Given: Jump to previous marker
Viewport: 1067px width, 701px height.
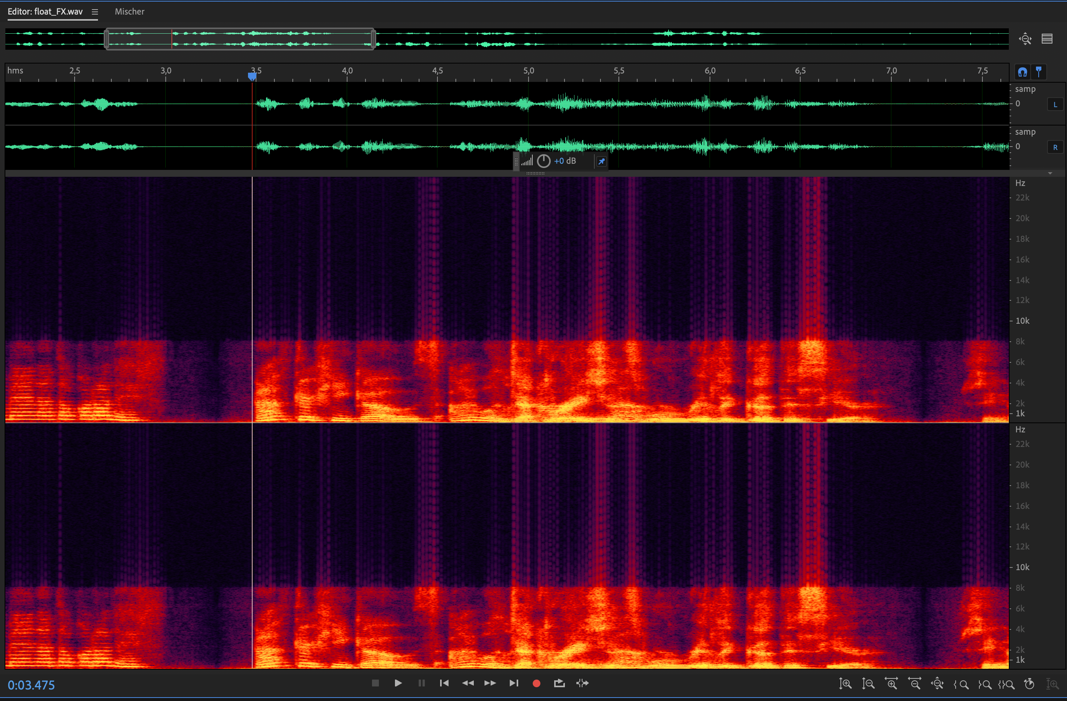Looking at the screenshot, I should [444, 683].
